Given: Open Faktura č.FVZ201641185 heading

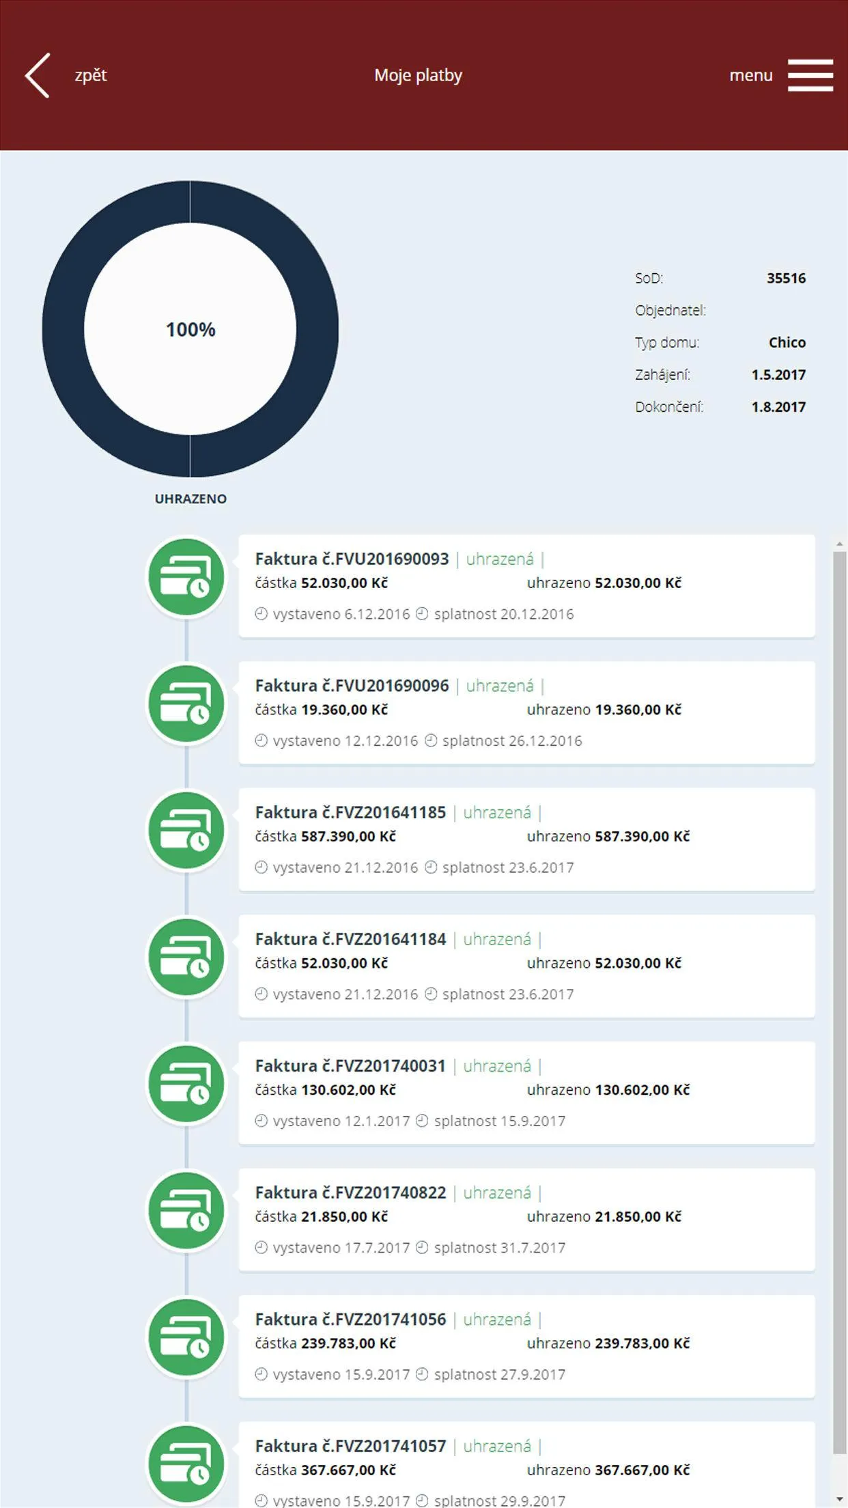Looking at the screenshot, I should pyautogui.click(x=350, y=812).
